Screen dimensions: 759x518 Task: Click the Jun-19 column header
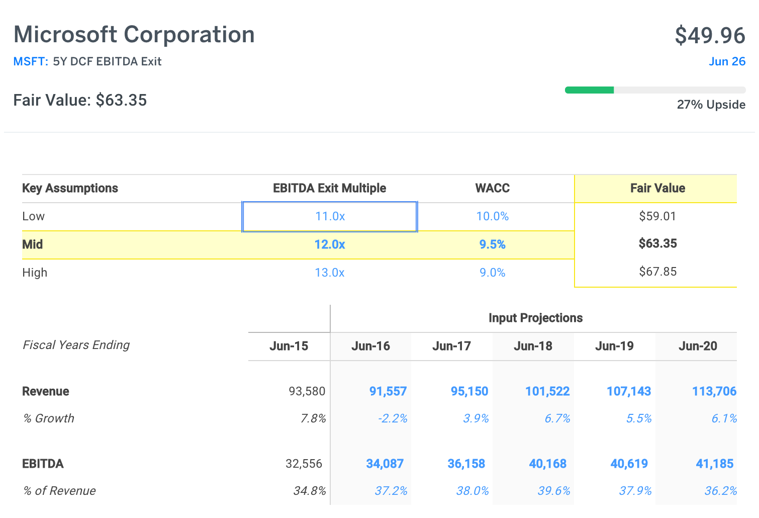click(614, 347)
